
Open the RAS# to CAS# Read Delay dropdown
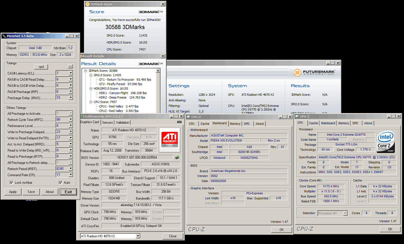71,79
